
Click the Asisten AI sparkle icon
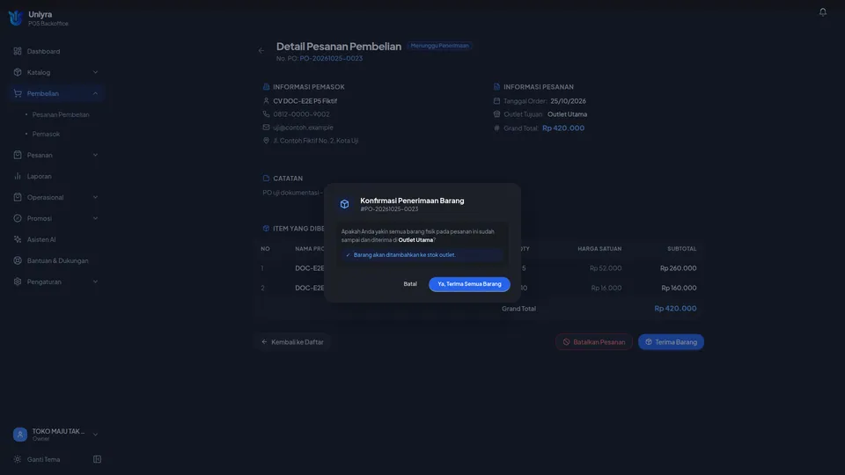[18, 239]
